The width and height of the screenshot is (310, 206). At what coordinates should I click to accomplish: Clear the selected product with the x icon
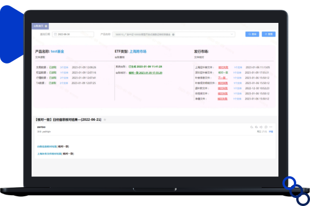pos(173,34)
